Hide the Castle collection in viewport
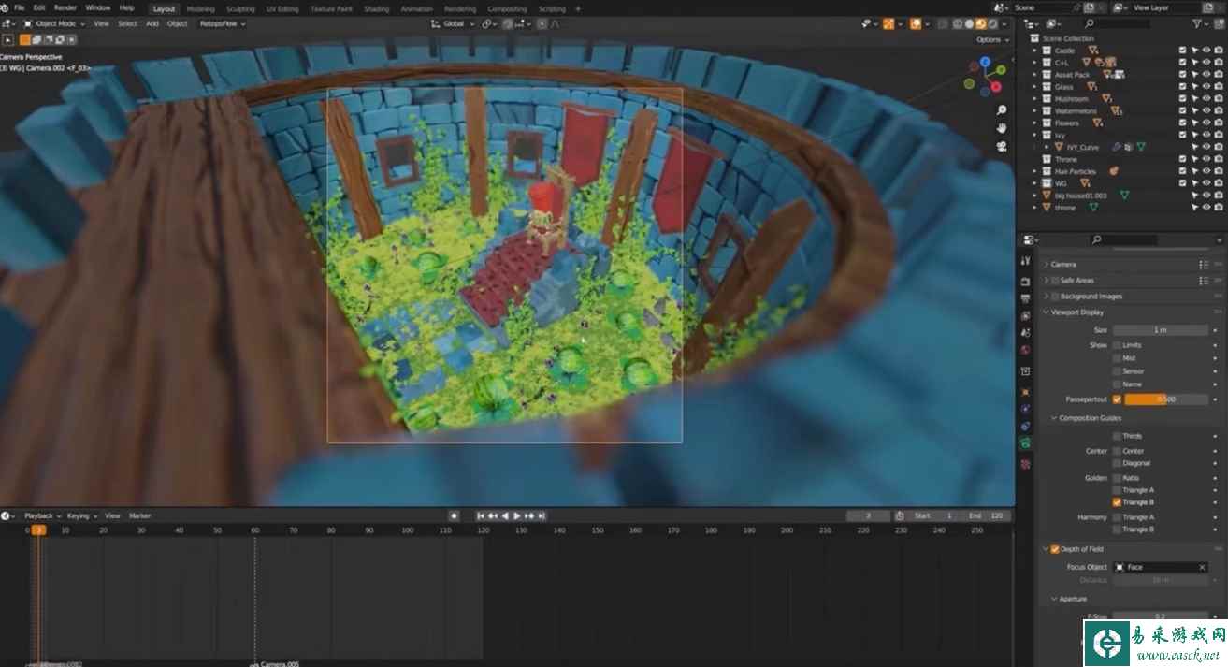The height and width of the screenshot is (667, 1228). (1206, 51)
